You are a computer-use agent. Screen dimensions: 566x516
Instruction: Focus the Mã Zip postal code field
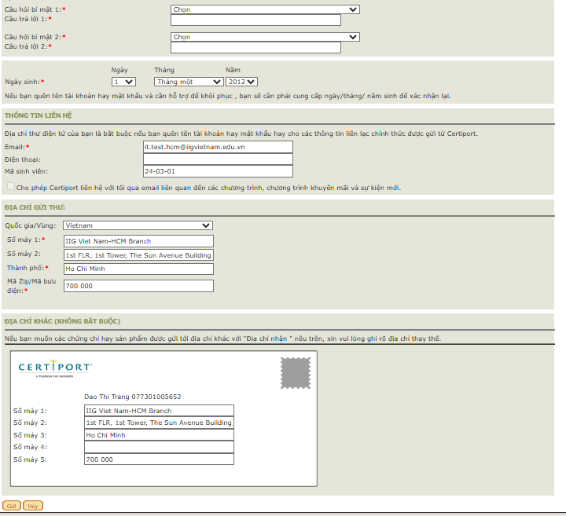pos(138,286)
